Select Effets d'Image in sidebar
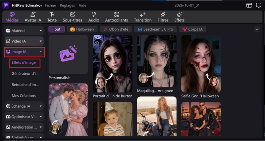The height and width of the screenshot is (141, 265). coord(24,62)
